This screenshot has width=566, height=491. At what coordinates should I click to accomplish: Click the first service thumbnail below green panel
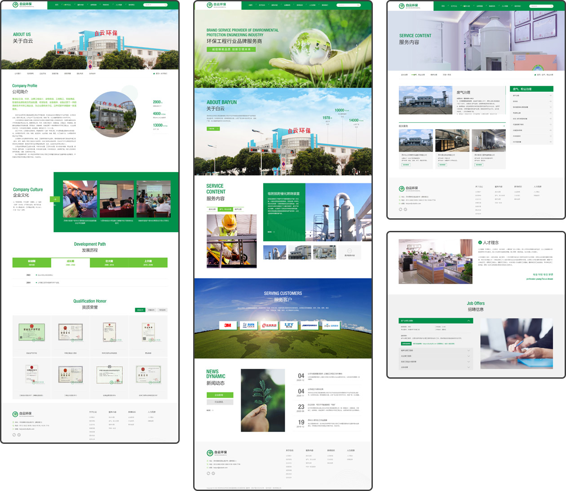[x=274, y=252]
